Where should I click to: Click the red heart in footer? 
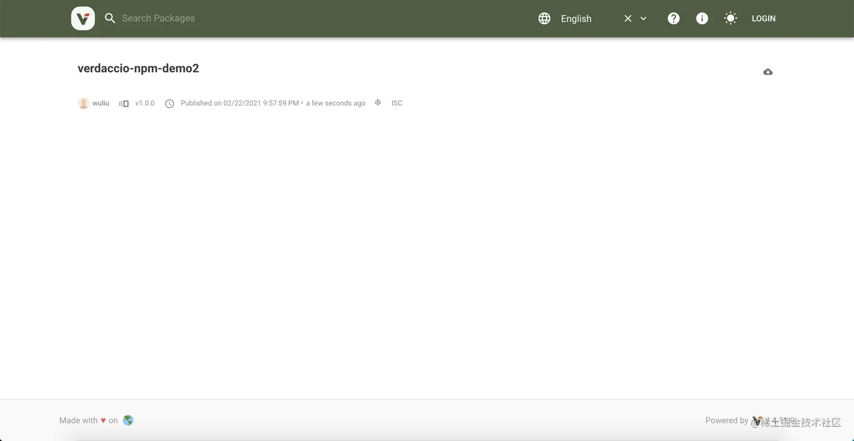[103, 420]
